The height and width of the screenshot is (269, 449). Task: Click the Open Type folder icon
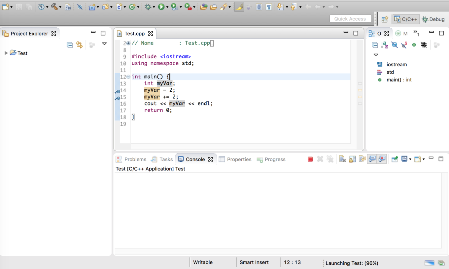[204, 7]
